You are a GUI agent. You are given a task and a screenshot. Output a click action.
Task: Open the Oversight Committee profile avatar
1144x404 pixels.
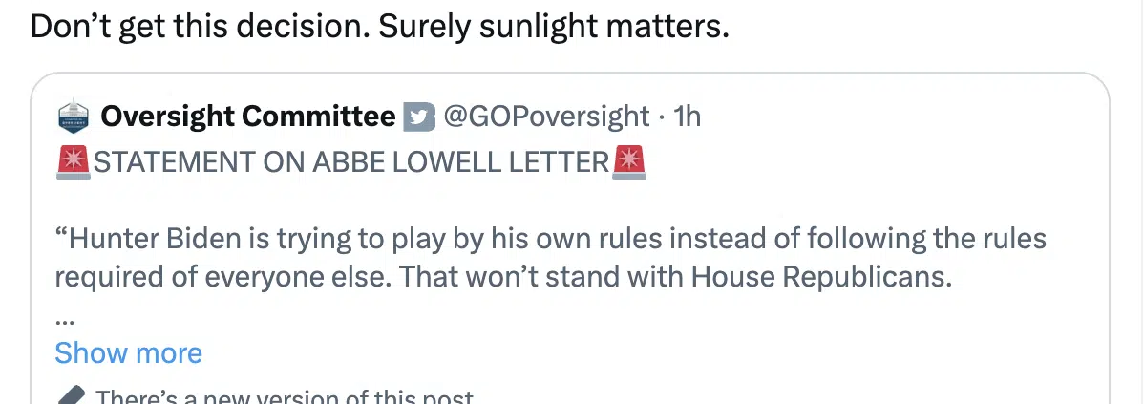click(73, 117)
